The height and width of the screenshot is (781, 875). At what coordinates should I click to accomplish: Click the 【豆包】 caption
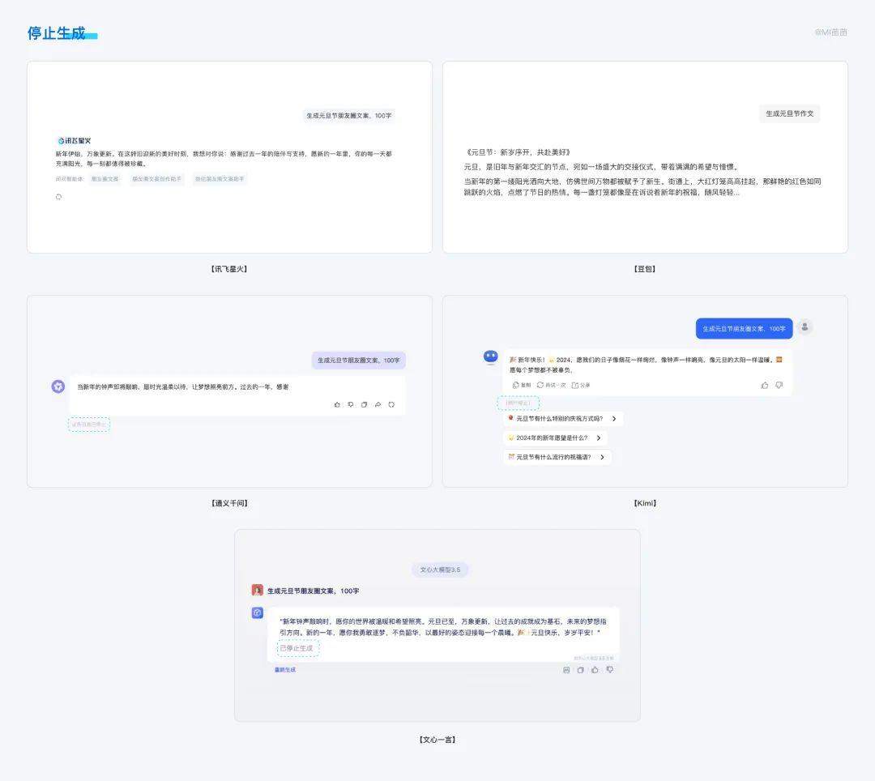pos(645,269)
